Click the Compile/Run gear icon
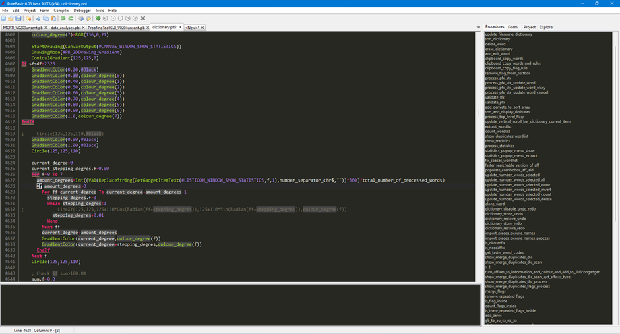 tap(81, 18)
